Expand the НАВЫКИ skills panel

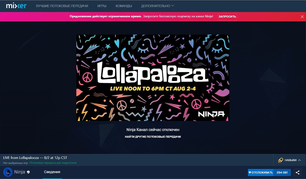pyautogui.click(x=289, y=160)
